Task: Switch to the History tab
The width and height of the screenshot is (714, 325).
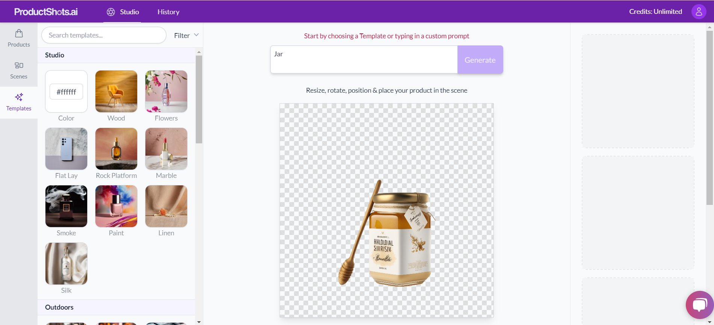Action: coord(168,12)
